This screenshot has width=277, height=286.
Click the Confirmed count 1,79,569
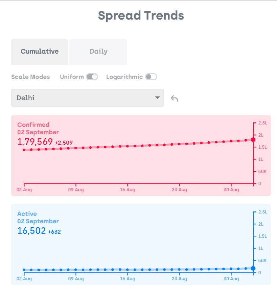tap(35, 142)
